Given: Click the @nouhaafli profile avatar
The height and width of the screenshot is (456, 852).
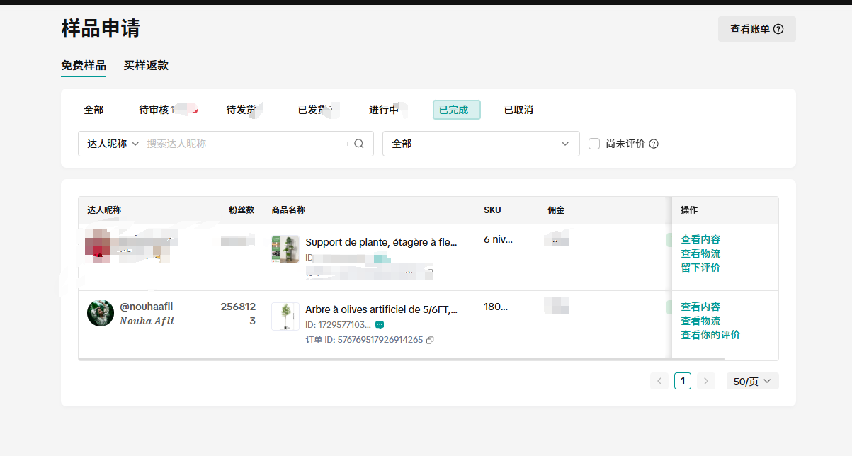Looking at the screenshot, I should (x=101, y=313).
